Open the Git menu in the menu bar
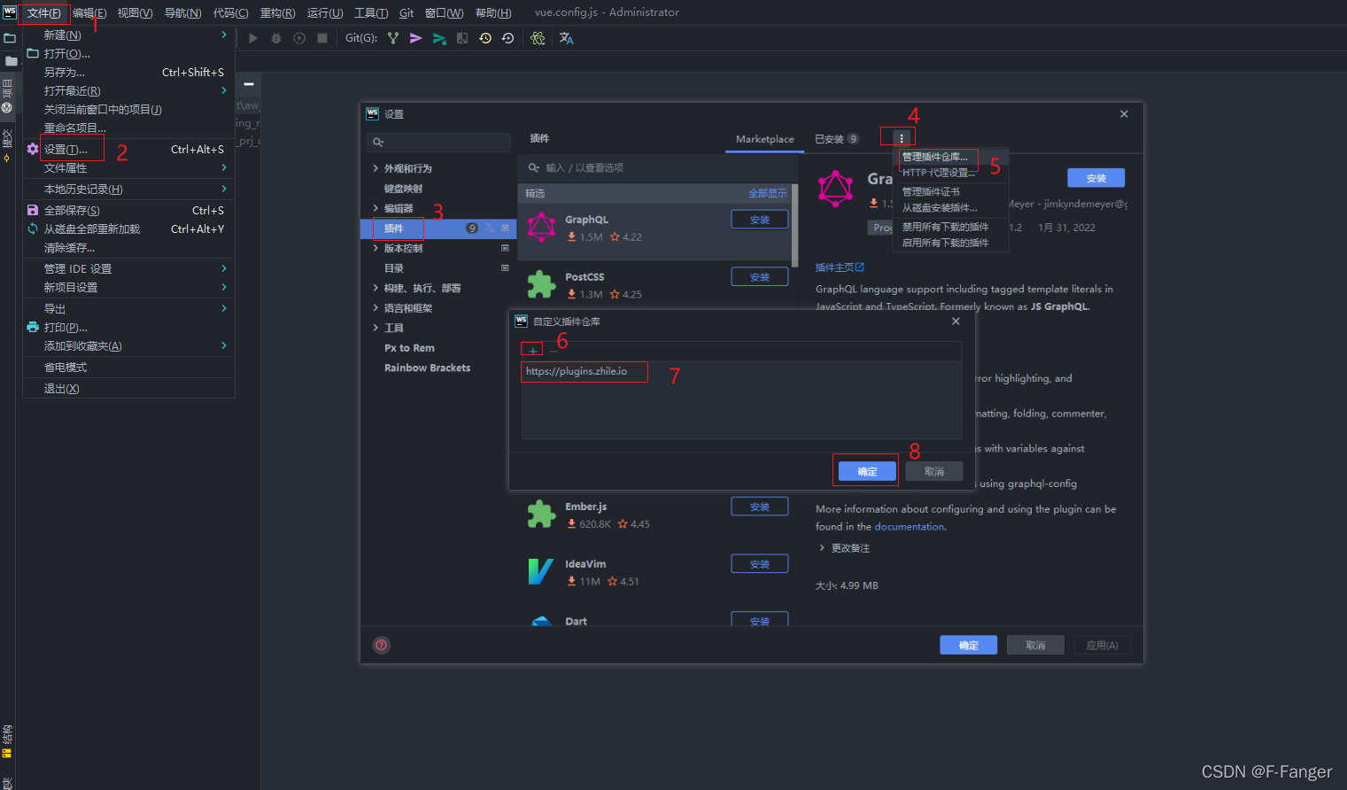This screenshot has width=1347, height=790. click(x=406, y=12)
